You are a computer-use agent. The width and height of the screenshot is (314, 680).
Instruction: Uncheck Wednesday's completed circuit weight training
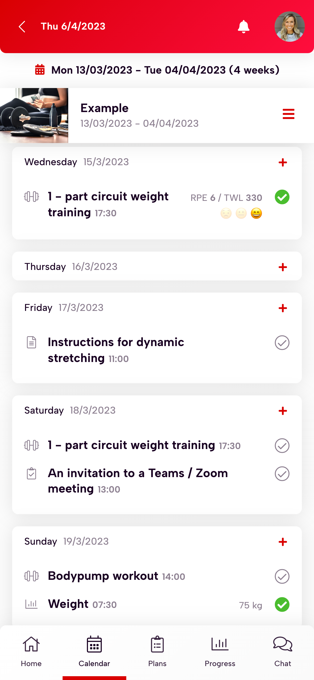pos(282,197)
